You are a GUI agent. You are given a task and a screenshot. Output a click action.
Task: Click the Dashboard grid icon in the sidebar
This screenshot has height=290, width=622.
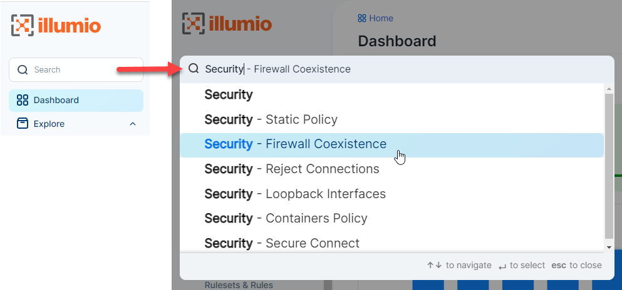point(23,100)
